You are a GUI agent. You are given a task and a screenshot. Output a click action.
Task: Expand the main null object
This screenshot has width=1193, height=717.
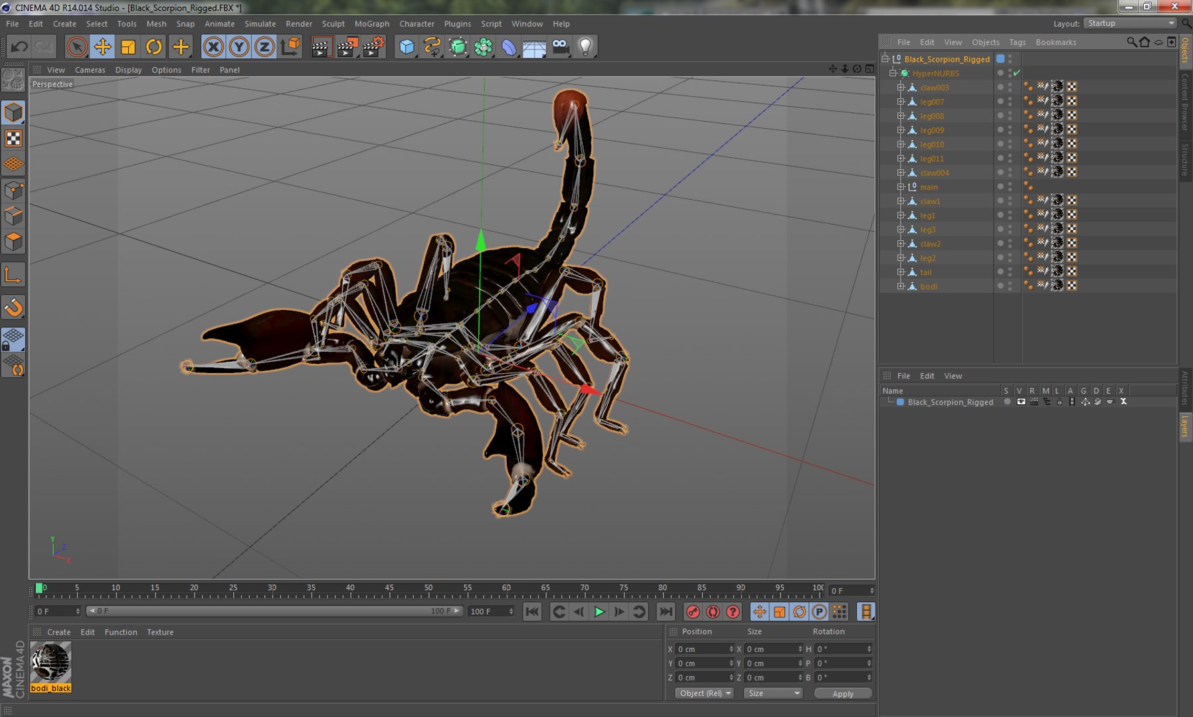[901, 187]
